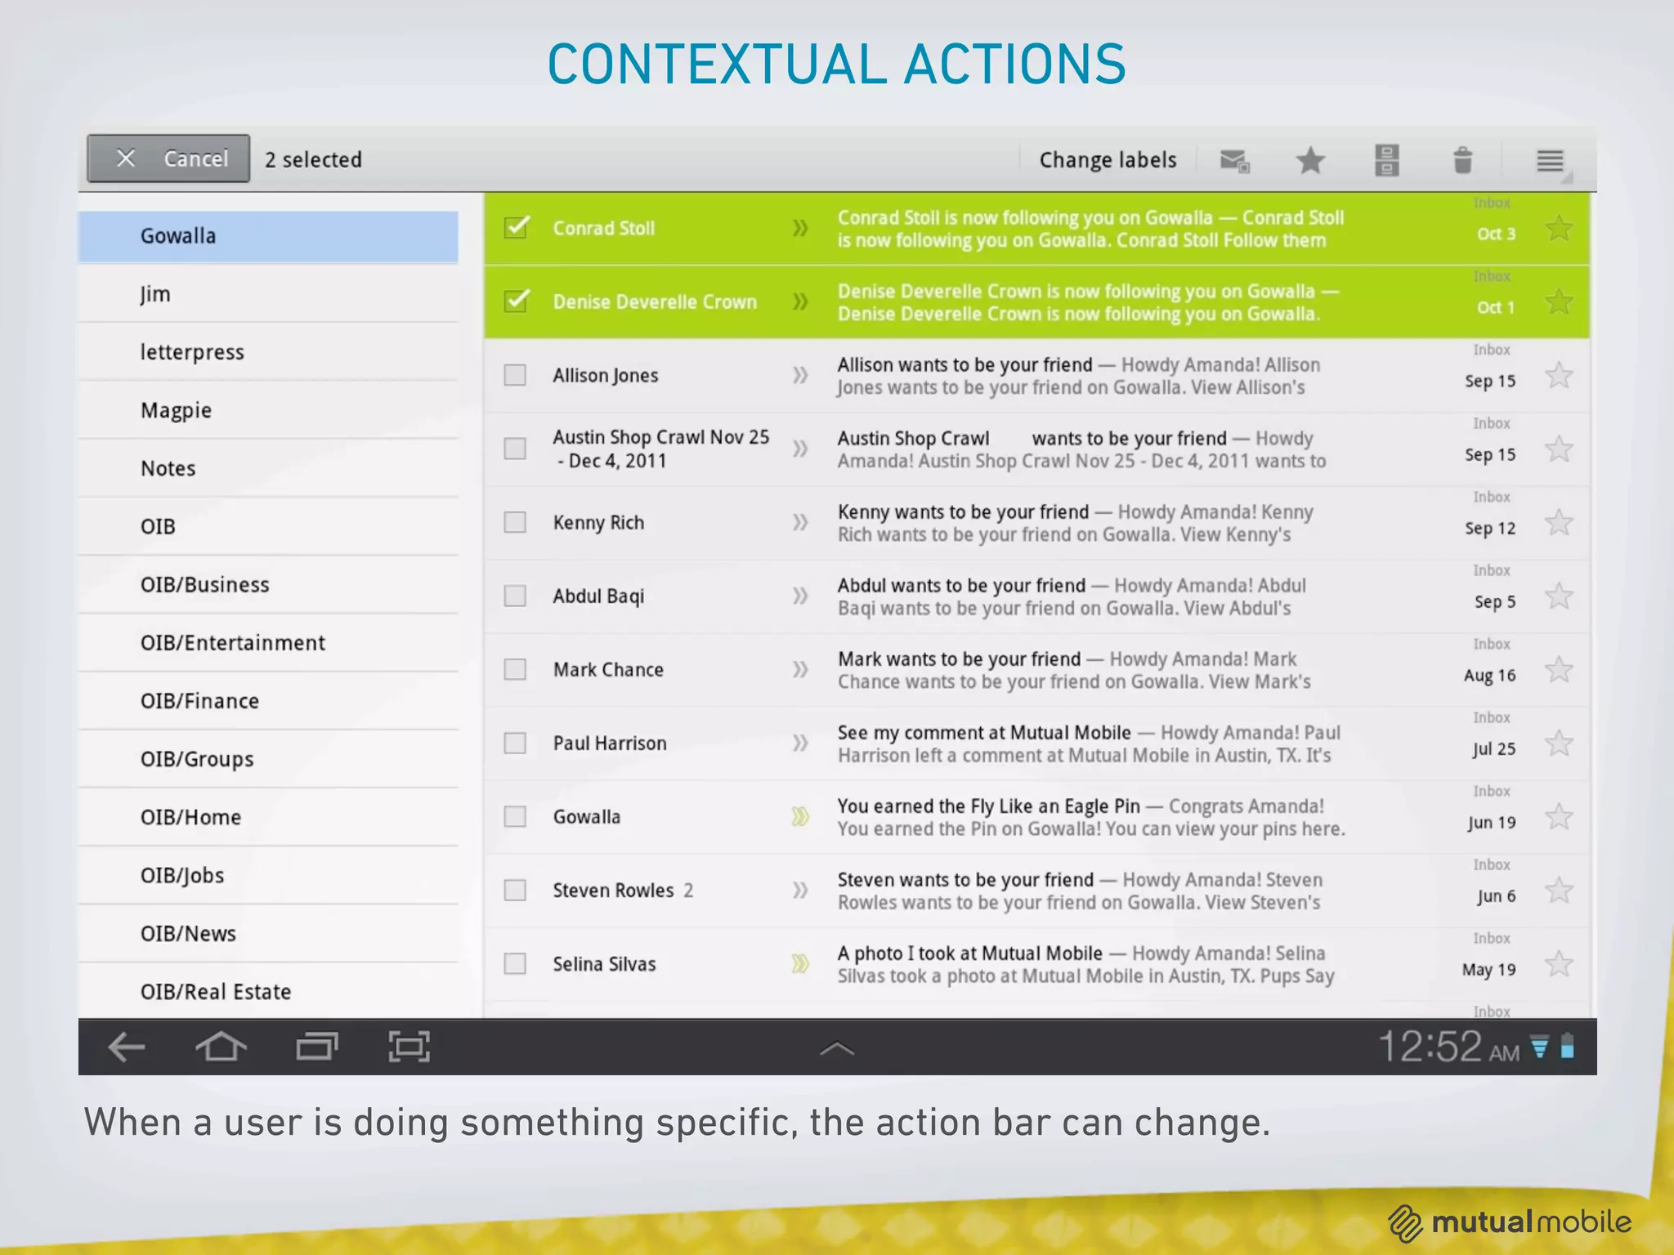Check the Kenny Rich message
1674x1255 pixels.
point(515,522)
